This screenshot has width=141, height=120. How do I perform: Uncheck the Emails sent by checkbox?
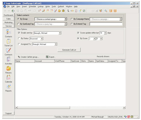coord(19,33)
